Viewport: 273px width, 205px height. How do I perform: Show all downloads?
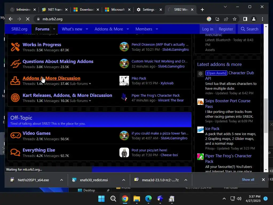click(248, 180)
